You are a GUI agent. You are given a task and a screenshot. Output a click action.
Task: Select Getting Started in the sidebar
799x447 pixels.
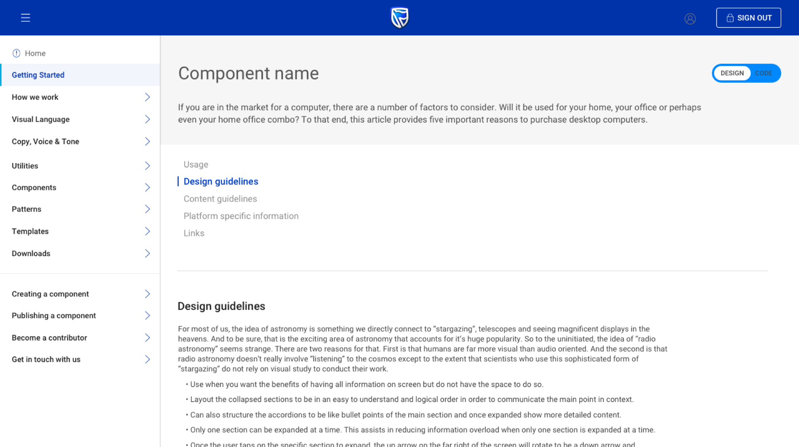38,75
